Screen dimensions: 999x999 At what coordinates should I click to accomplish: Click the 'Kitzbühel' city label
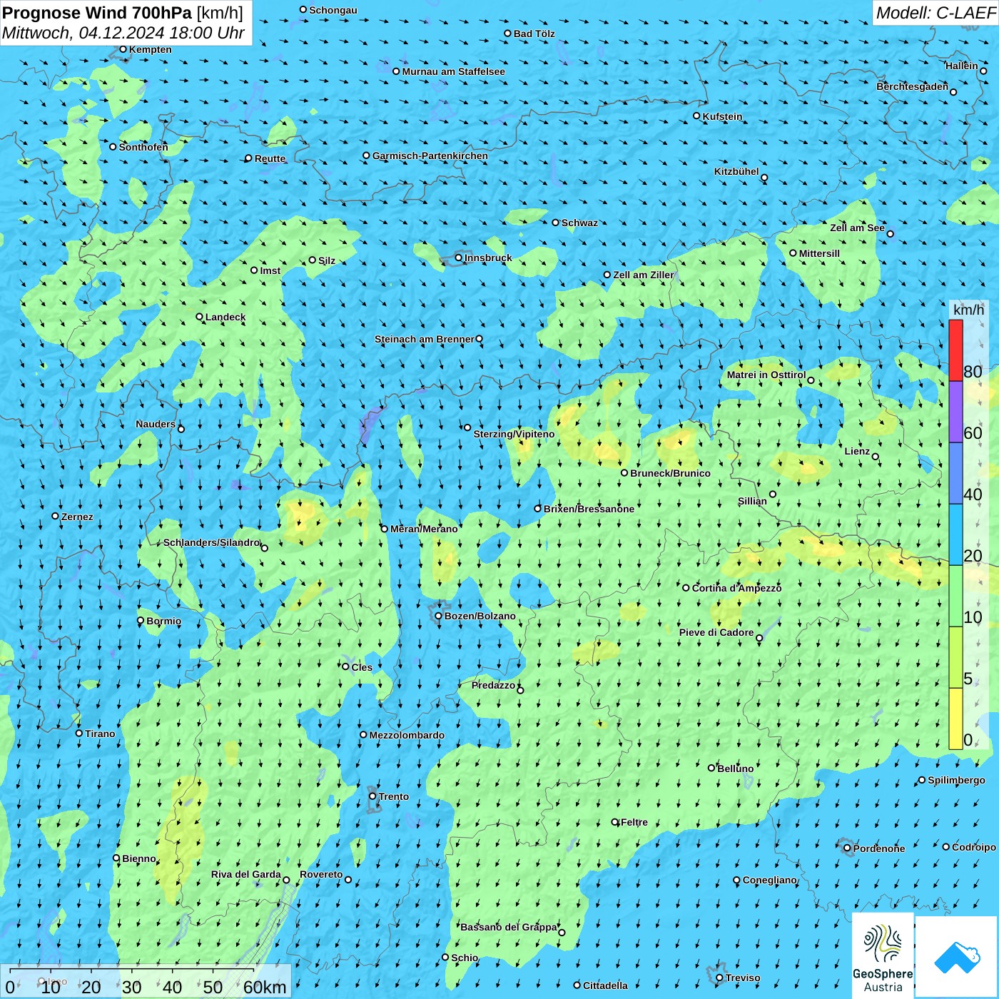pyautogui.click(x=736, y=171)
